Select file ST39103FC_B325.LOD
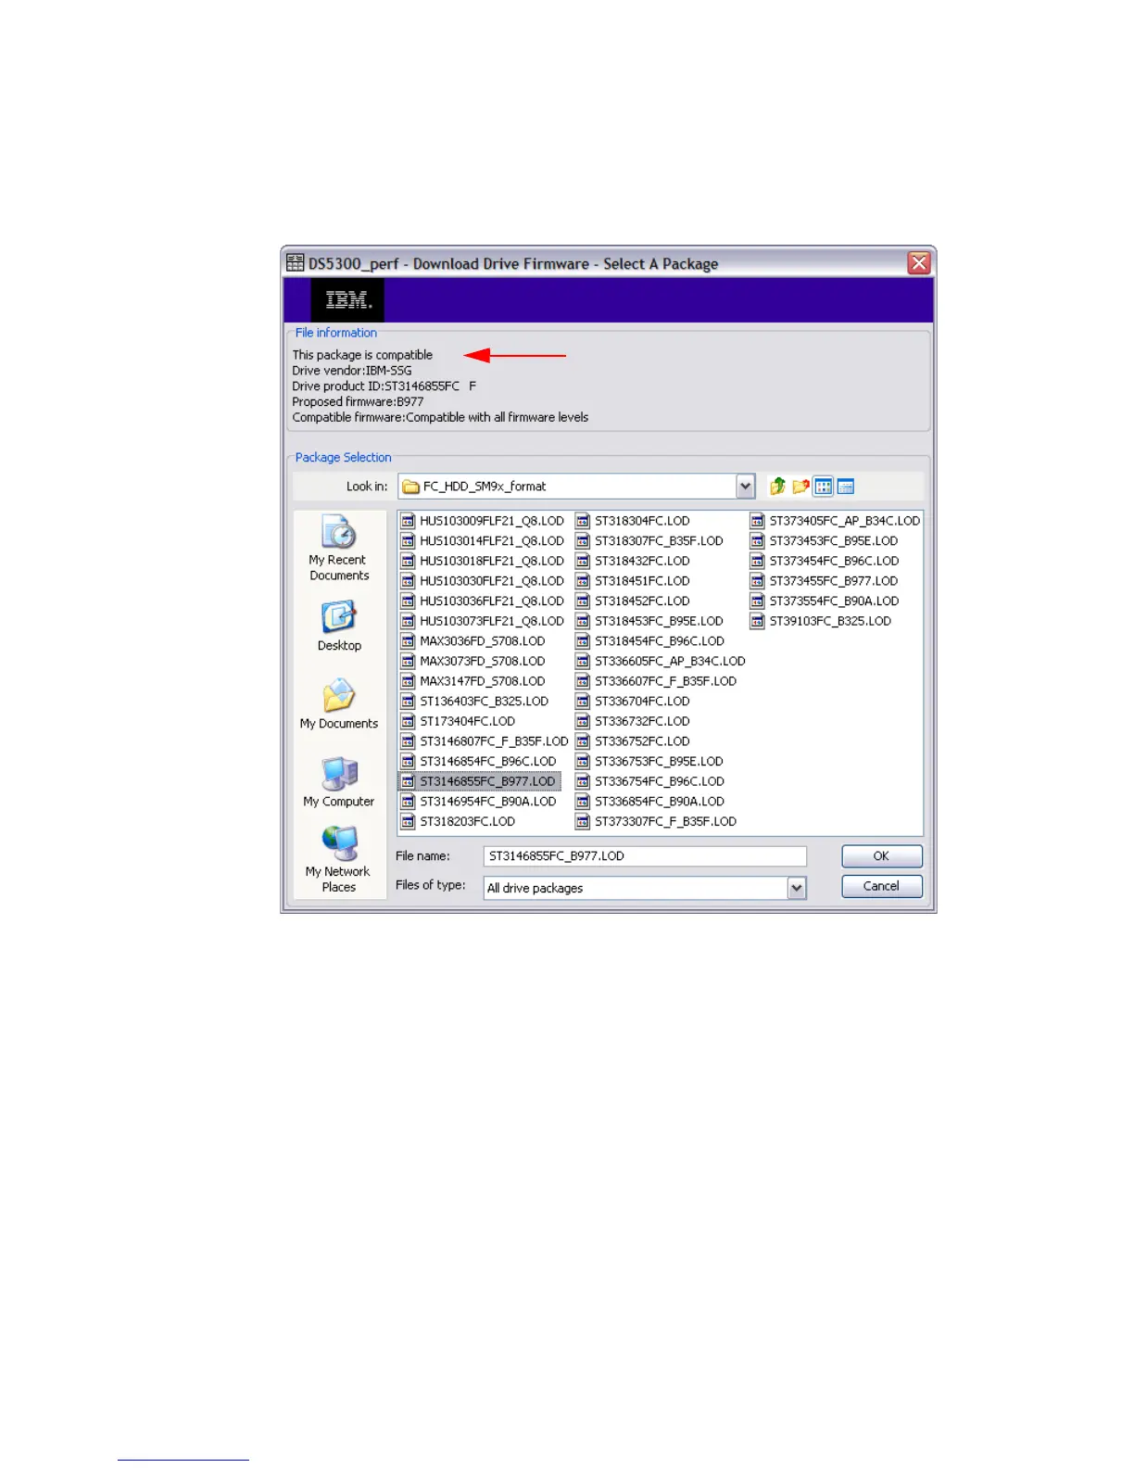 pyautogui.click(x=822, y=621)
